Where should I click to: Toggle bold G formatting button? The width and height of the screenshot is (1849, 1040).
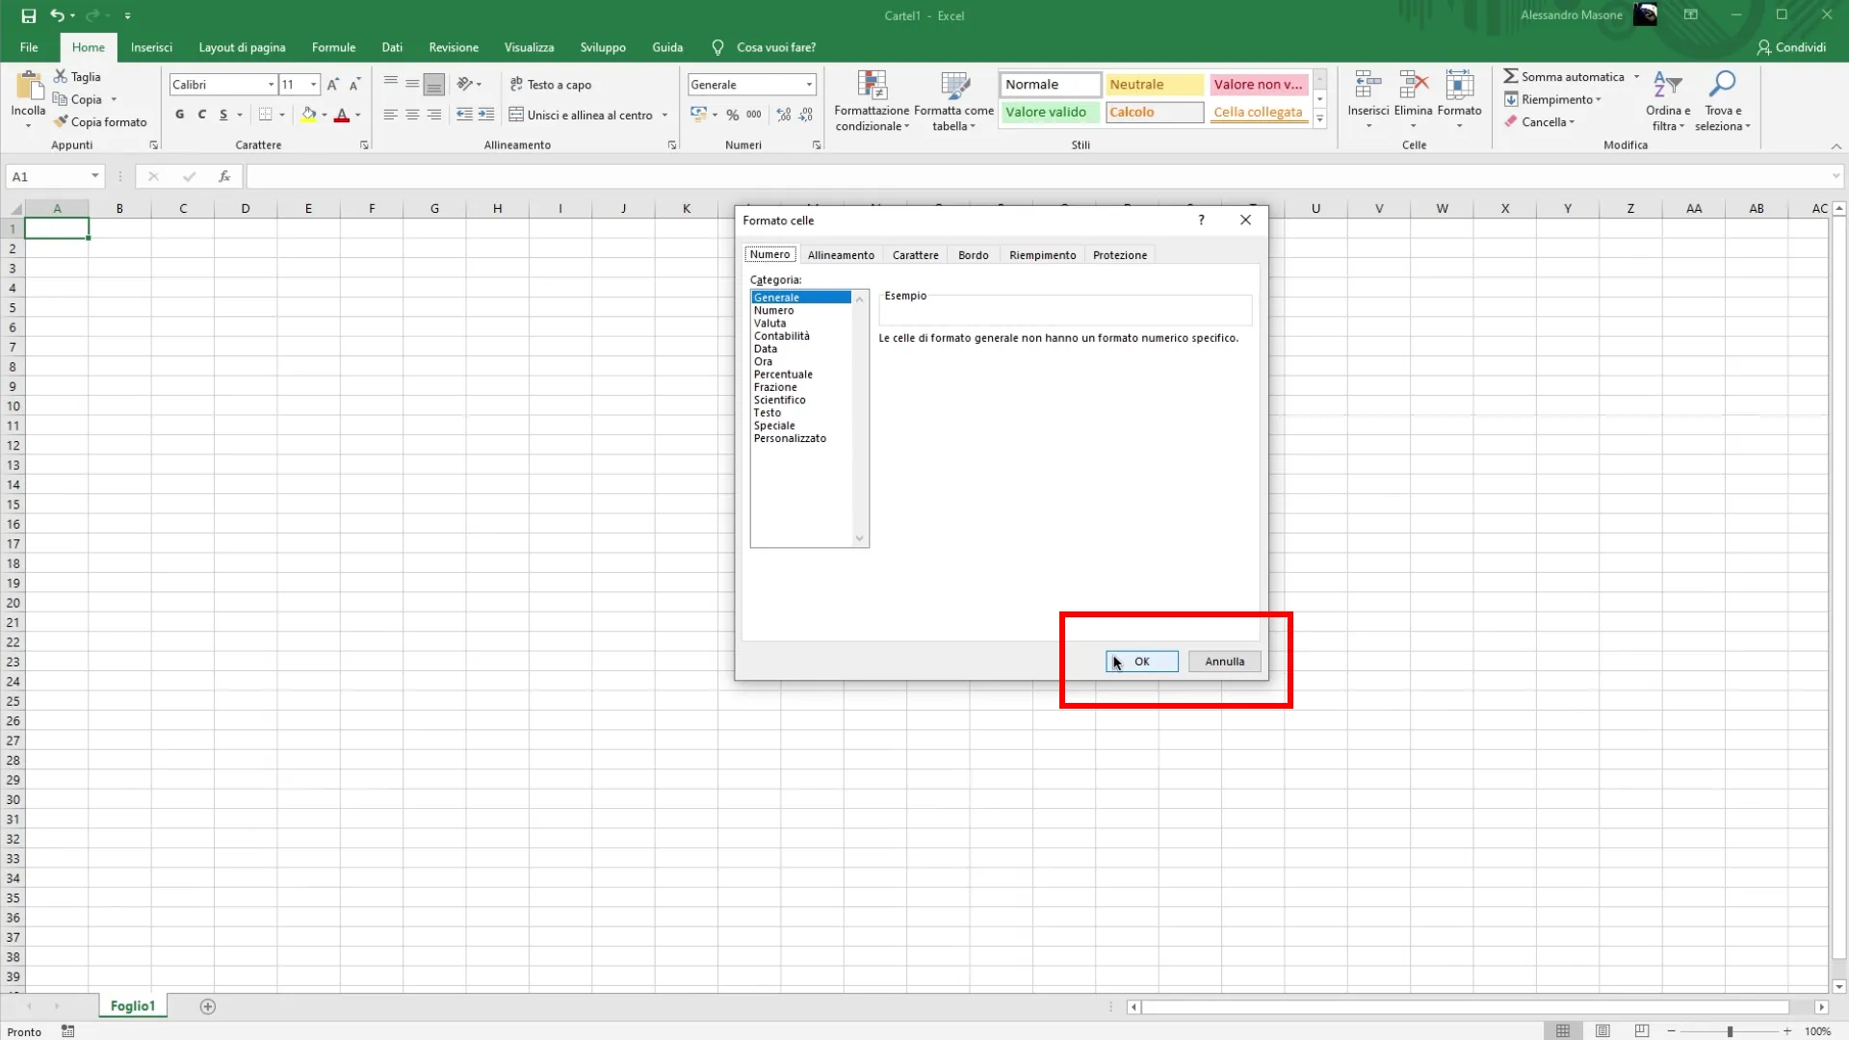(179, 115)
